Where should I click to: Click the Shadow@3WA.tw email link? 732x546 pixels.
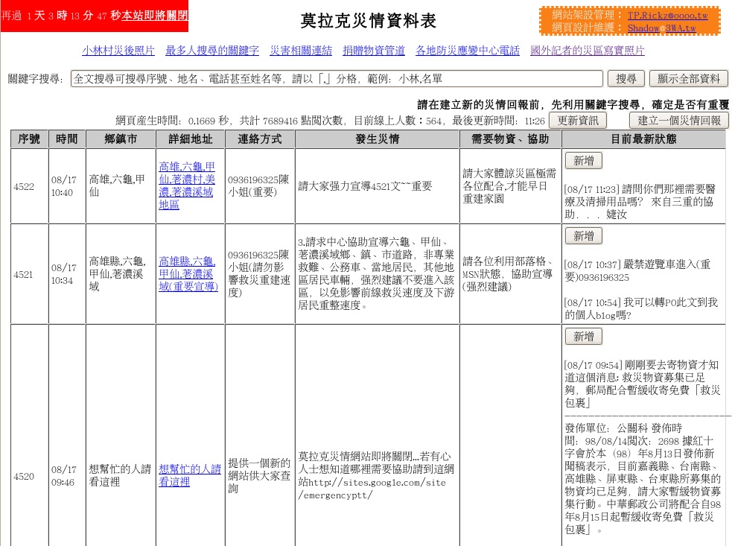661,28
